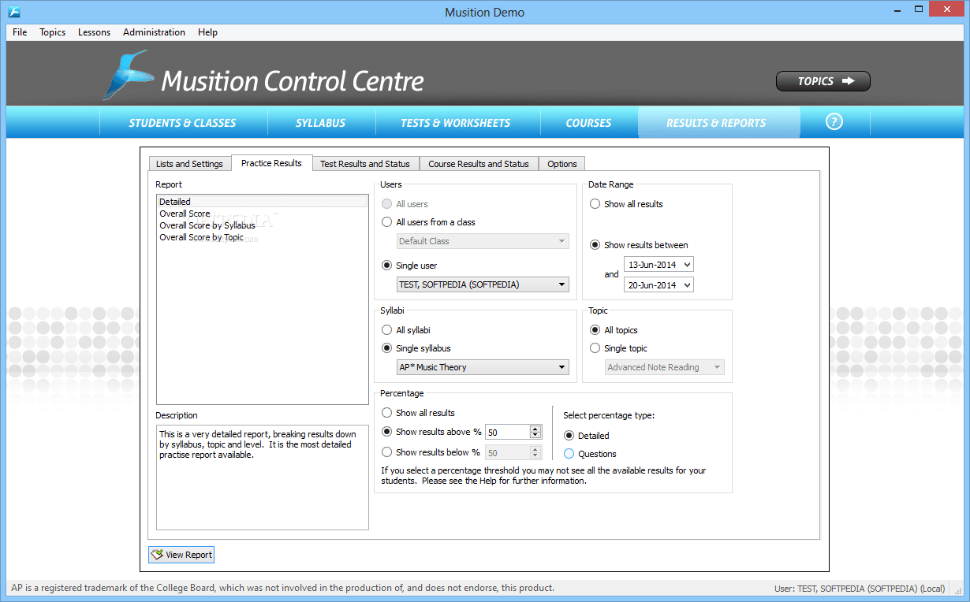Decrease the results above % value
Screen dimensions: 970x602
[x=536, y=435]
